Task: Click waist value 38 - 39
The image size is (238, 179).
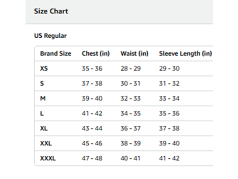Action: point(130,143)
